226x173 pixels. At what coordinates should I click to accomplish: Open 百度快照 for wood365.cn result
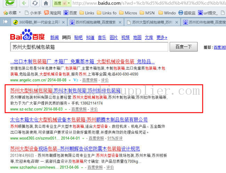click(96, 138)
